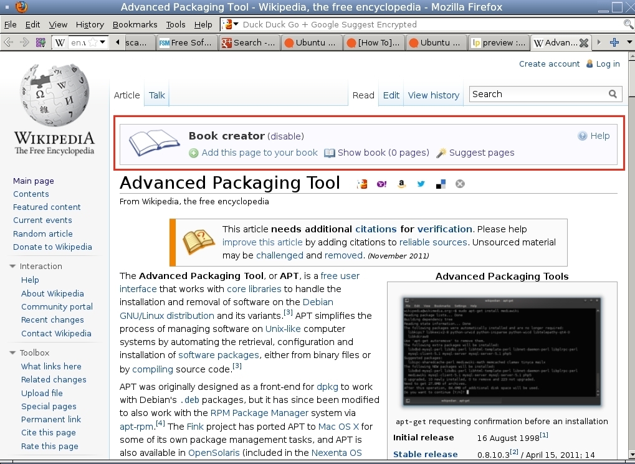This screenshot has width=635, height=464.
Task: Switch to the preview :... tab
Action: click(x=499, y=42)
